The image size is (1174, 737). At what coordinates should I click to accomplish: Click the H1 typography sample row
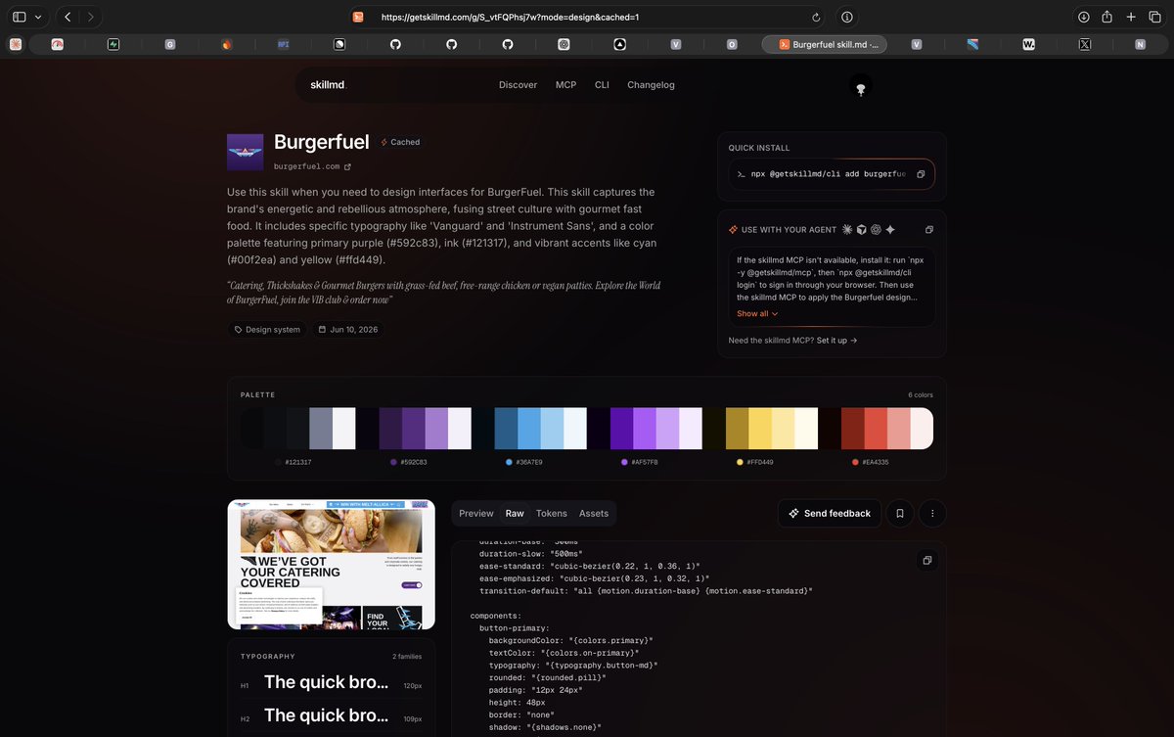(x=331, y=683)
